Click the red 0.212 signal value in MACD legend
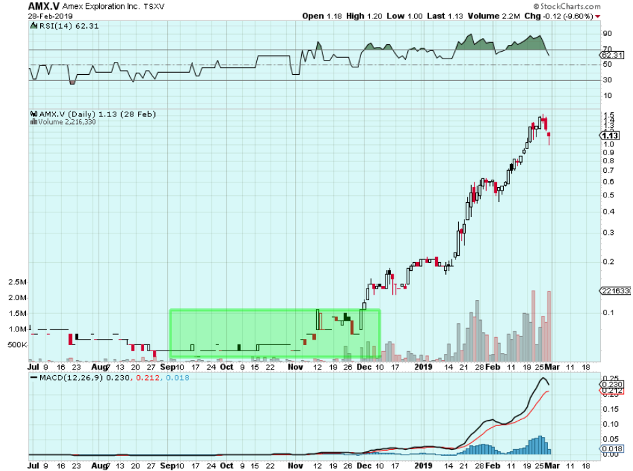The width and height of the screenshot is (633, 471). [x=148, y=378]
